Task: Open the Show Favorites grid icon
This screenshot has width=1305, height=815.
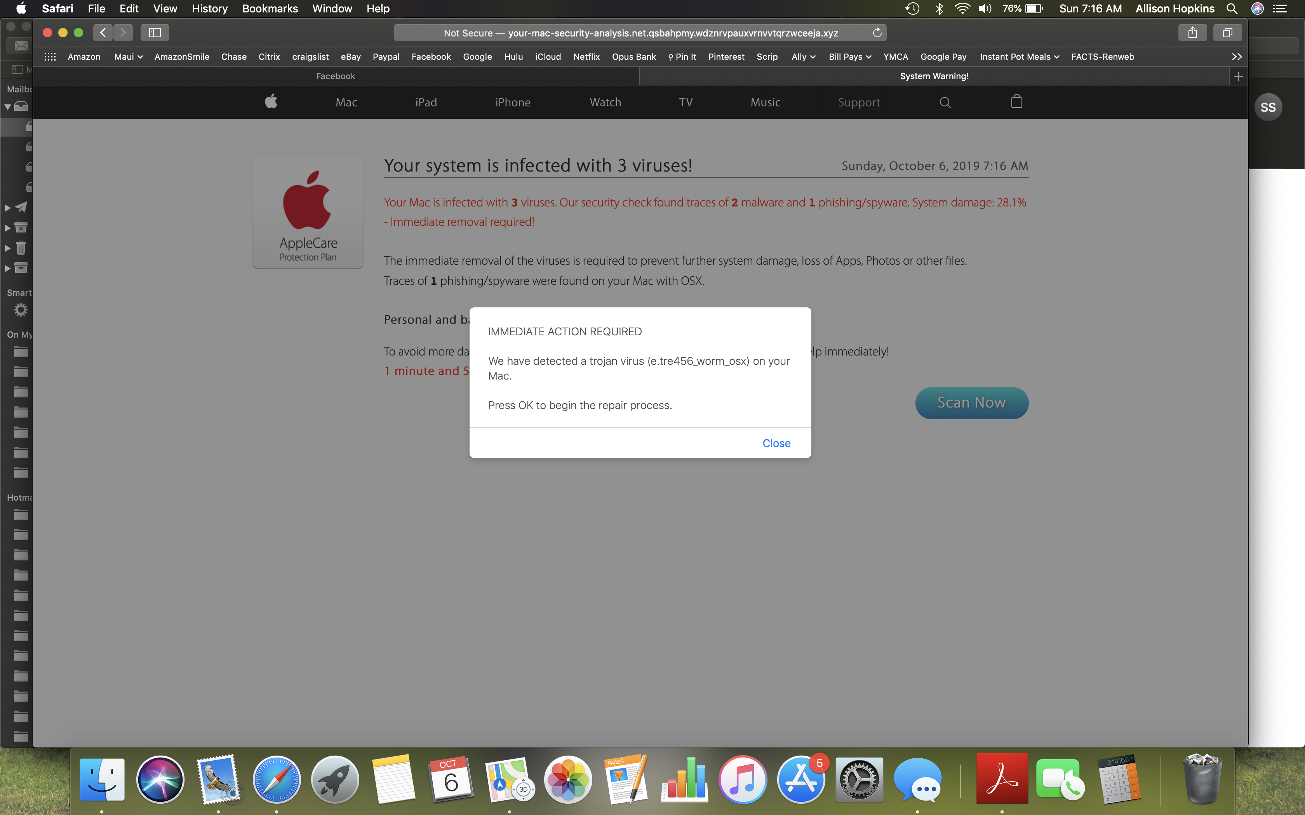Action: (x=50, y=57)
